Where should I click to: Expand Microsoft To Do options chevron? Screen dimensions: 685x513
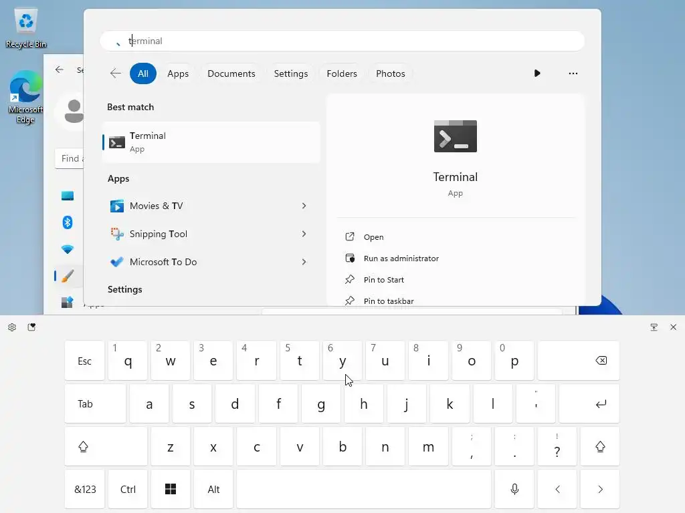304,262
